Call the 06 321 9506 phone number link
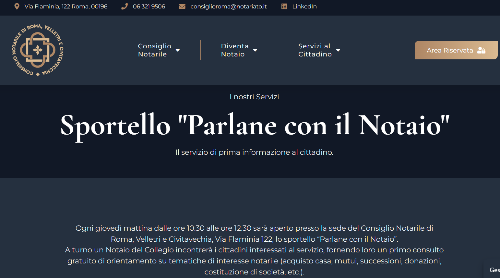Image resolution: width=500 pixels, height=278 pixels. pos(149,6)
